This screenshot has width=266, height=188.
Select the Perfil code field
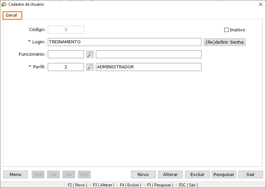[66, 67]
